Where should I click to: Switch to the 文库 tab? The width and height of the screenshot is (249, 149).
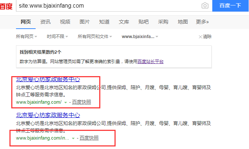[x=124, y=22]
